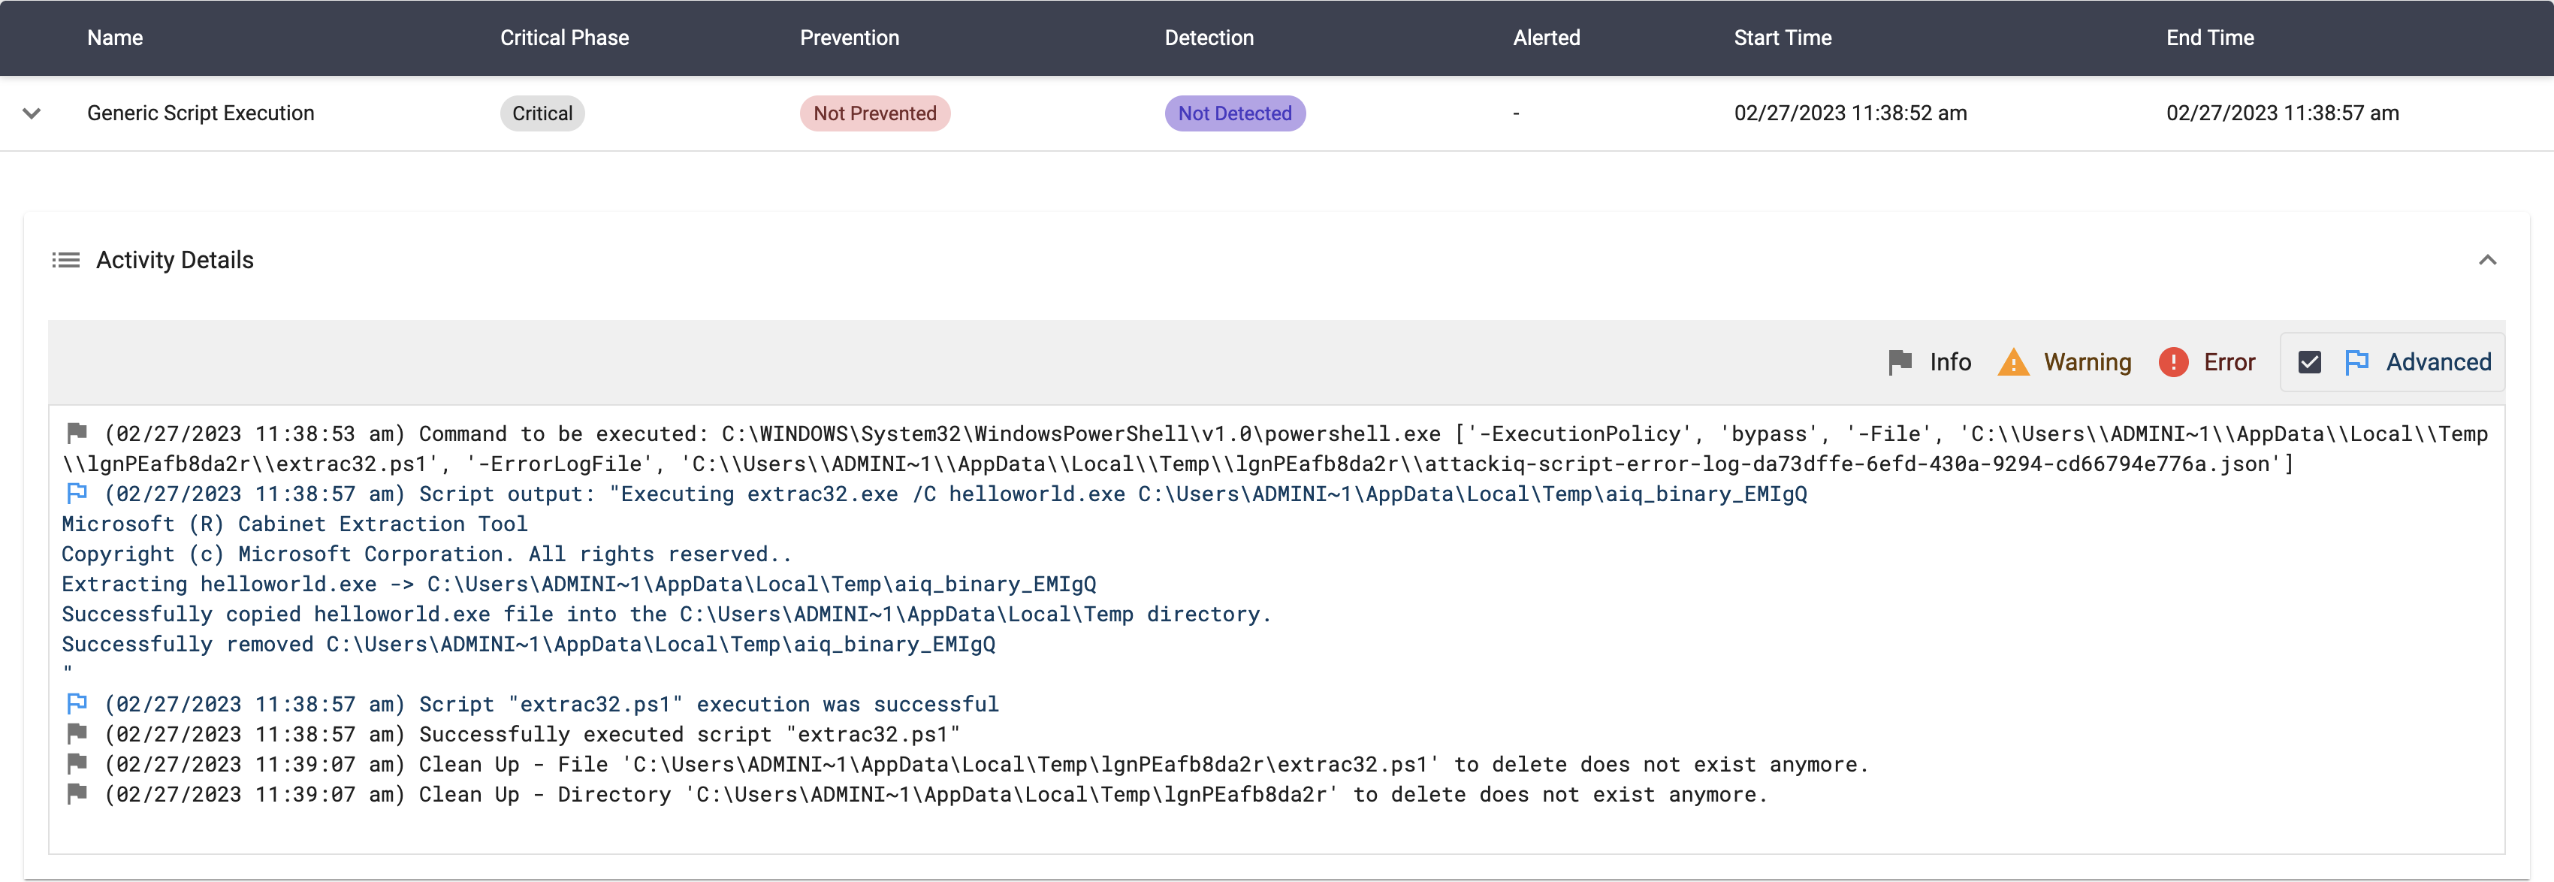Screen dimensions: 2554x882
Task: Sort by the Start Time column header
Action: 1782,38
